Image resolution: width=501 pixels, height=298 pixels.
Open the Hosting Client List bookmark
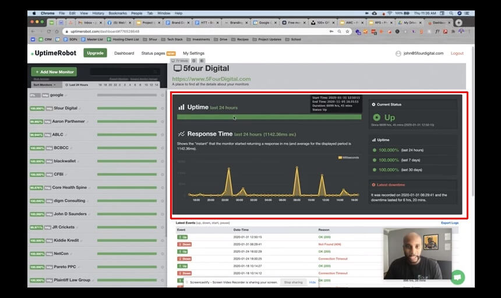123,40
